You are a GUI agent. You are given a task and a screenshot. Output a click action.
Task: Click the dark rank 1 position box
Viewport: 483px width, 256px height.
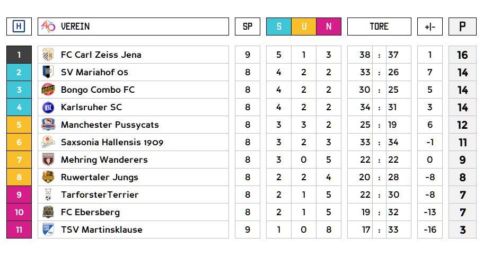[x=19, y=55]
